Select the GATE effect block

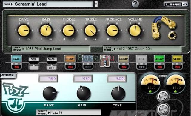pyautogui.click(x=16, y=59)
